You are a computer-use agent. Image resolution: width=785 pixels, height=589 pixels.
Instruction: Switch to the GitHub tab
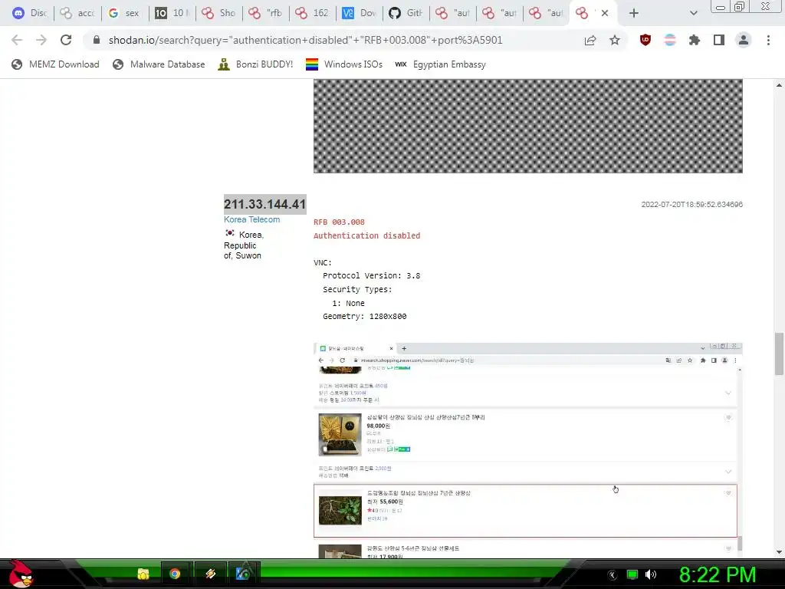tap(406, 13)
